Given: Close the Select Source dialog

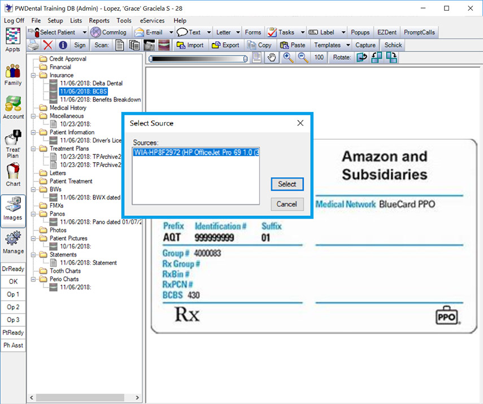Looking at the screenshot, I should (301, 123).
